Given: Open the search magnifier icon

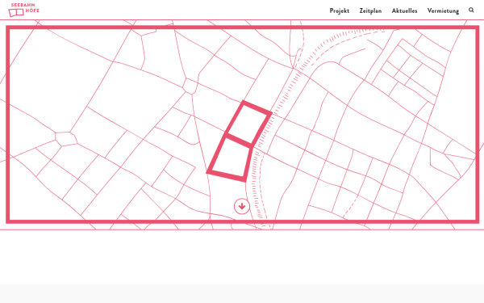Looking at the screenshot, I should pos(471,11).
